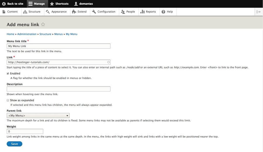263x152 pixels.
Task: Follow the My Menu breadcrumb link
Action: (72, 34)
